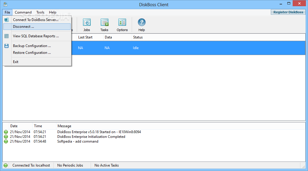Minimize the DiskBoss Client window
308x171 pixels.
click(x=281, y=4)
